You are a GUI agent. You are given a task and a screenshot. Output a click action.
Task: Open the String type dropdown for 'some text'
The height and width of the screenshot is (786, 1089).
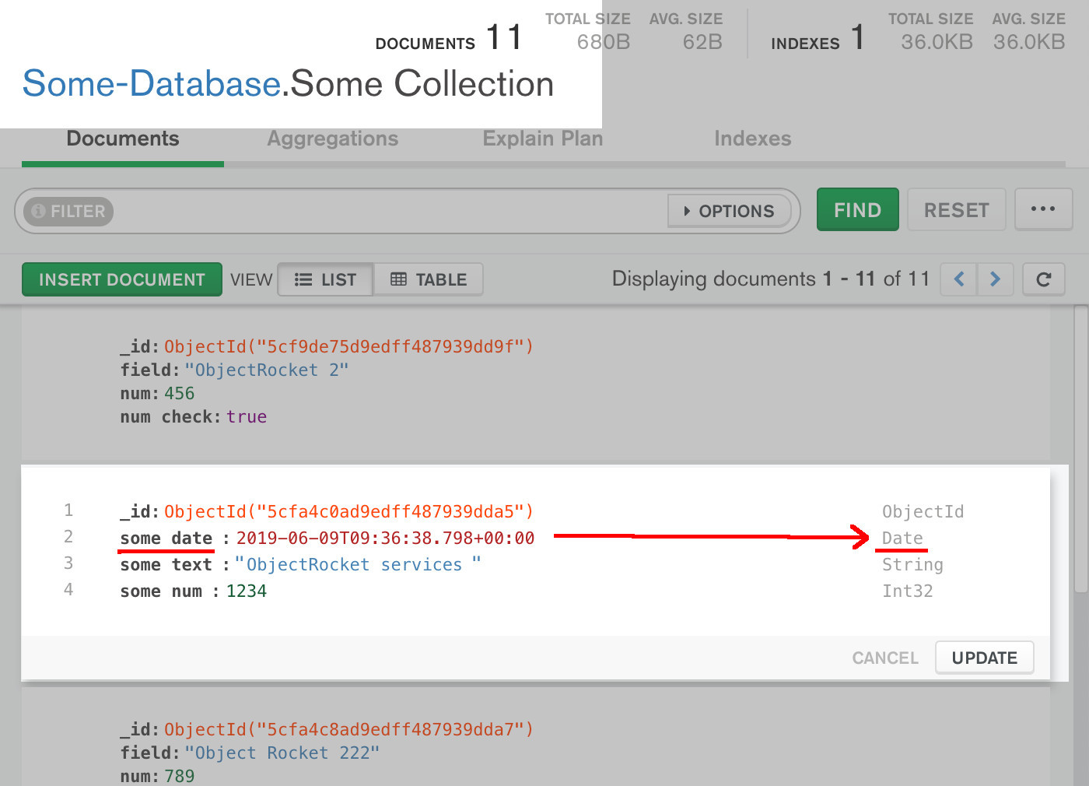912,564
